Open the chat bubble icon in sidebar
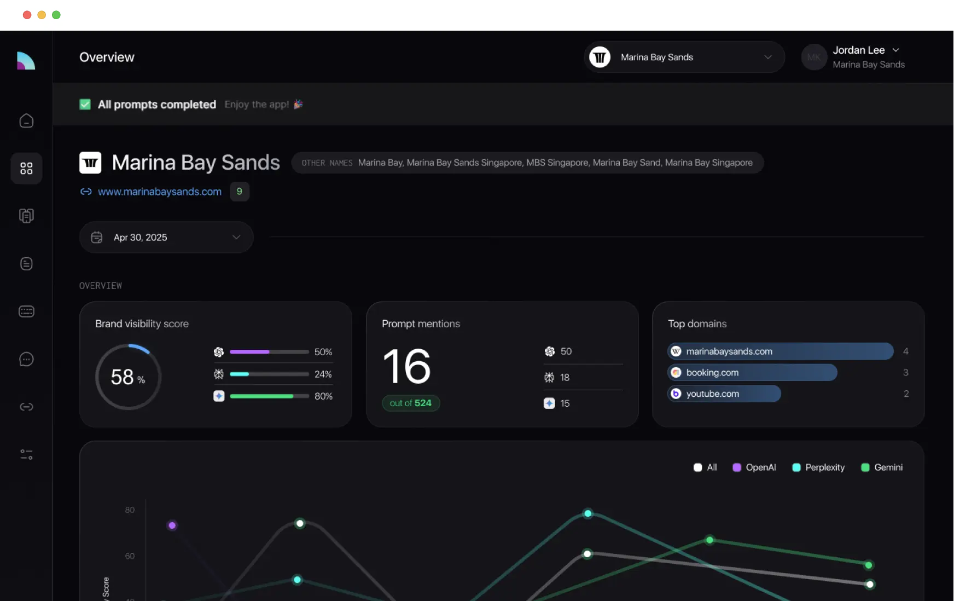Viewport: 954px width, 601px height. click(x=26, y=359)
